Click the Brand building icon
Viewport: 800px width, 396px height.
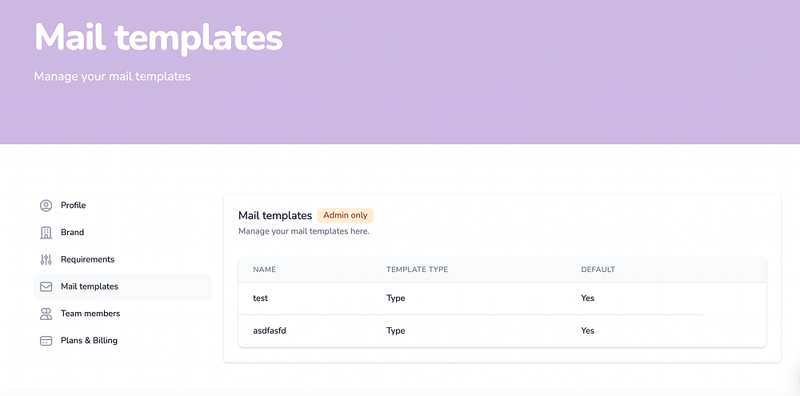click(46, 233)
